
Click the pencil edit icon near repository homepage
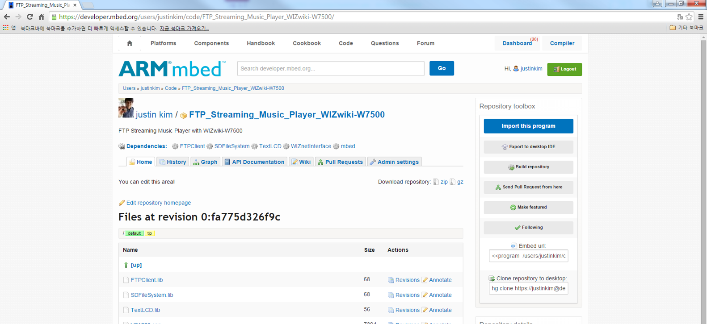[122, 203]
